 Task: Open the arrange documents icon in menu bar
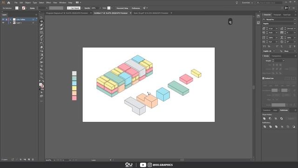click(77, 3)
